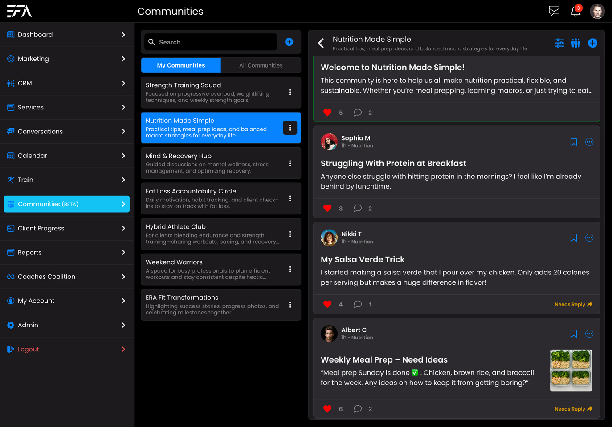Expand the Marketing sidebar menu

coord(67,59)
